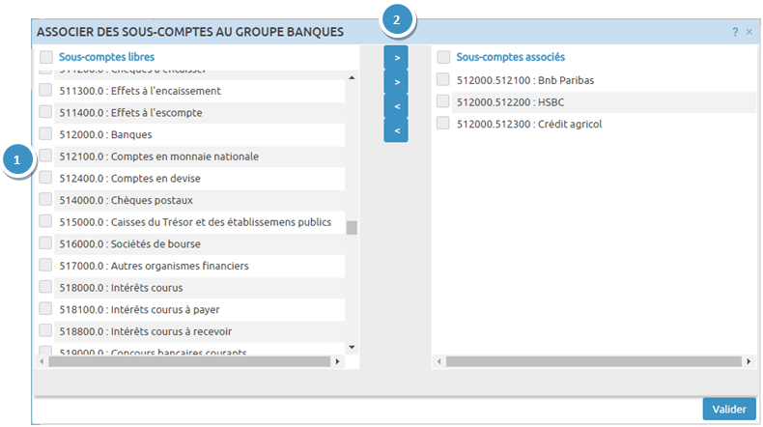This screenshot has height=427, width=763.
Task: Select row text 518800.0 : Intérêts courus à recevoir
Action: pyautogui.click(x=146, y=332)
